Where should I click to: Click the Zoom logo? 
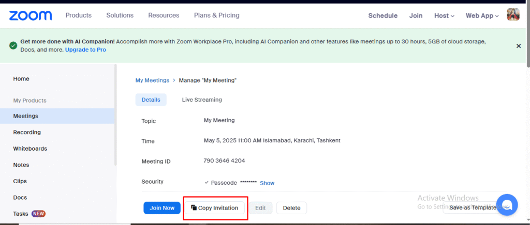31,15
